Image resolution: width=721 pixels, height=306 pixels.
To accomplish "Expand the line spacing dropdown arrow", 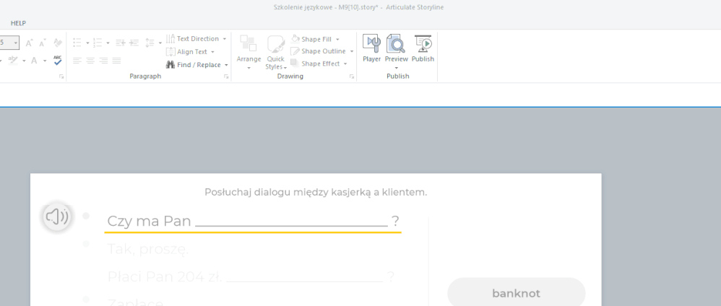I will [160, 43].
